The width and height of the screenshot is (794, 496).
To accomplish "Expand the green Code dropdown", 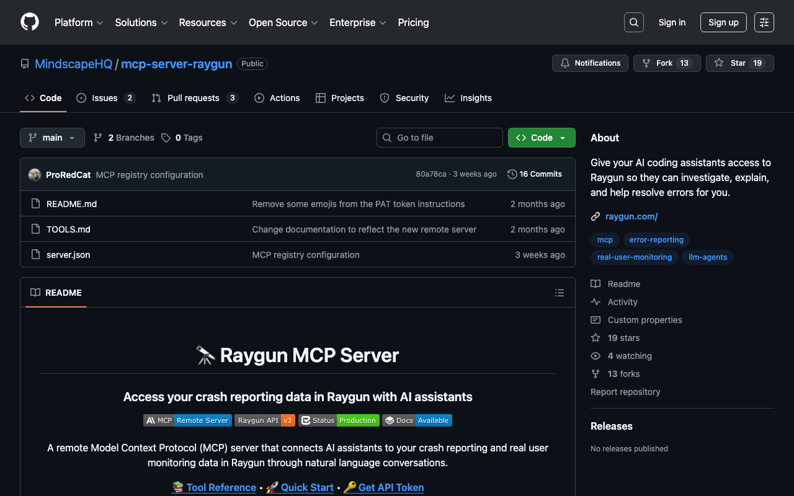I will click(541, 138).
